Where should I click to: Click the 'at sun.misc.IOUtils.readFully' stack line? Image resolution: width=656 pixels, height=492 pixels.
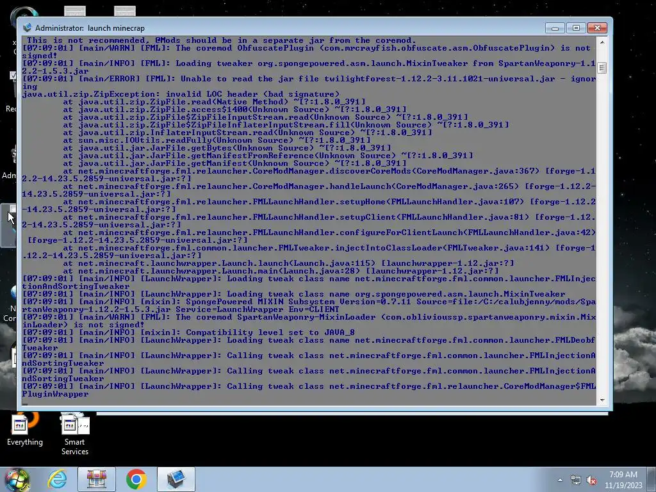217,140
